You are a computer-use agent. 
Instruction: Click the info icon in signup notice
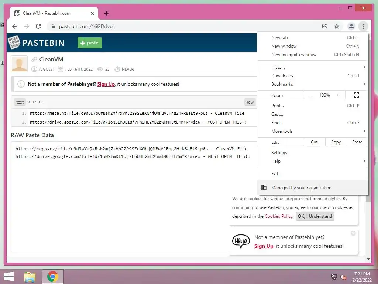pos(21,84)
